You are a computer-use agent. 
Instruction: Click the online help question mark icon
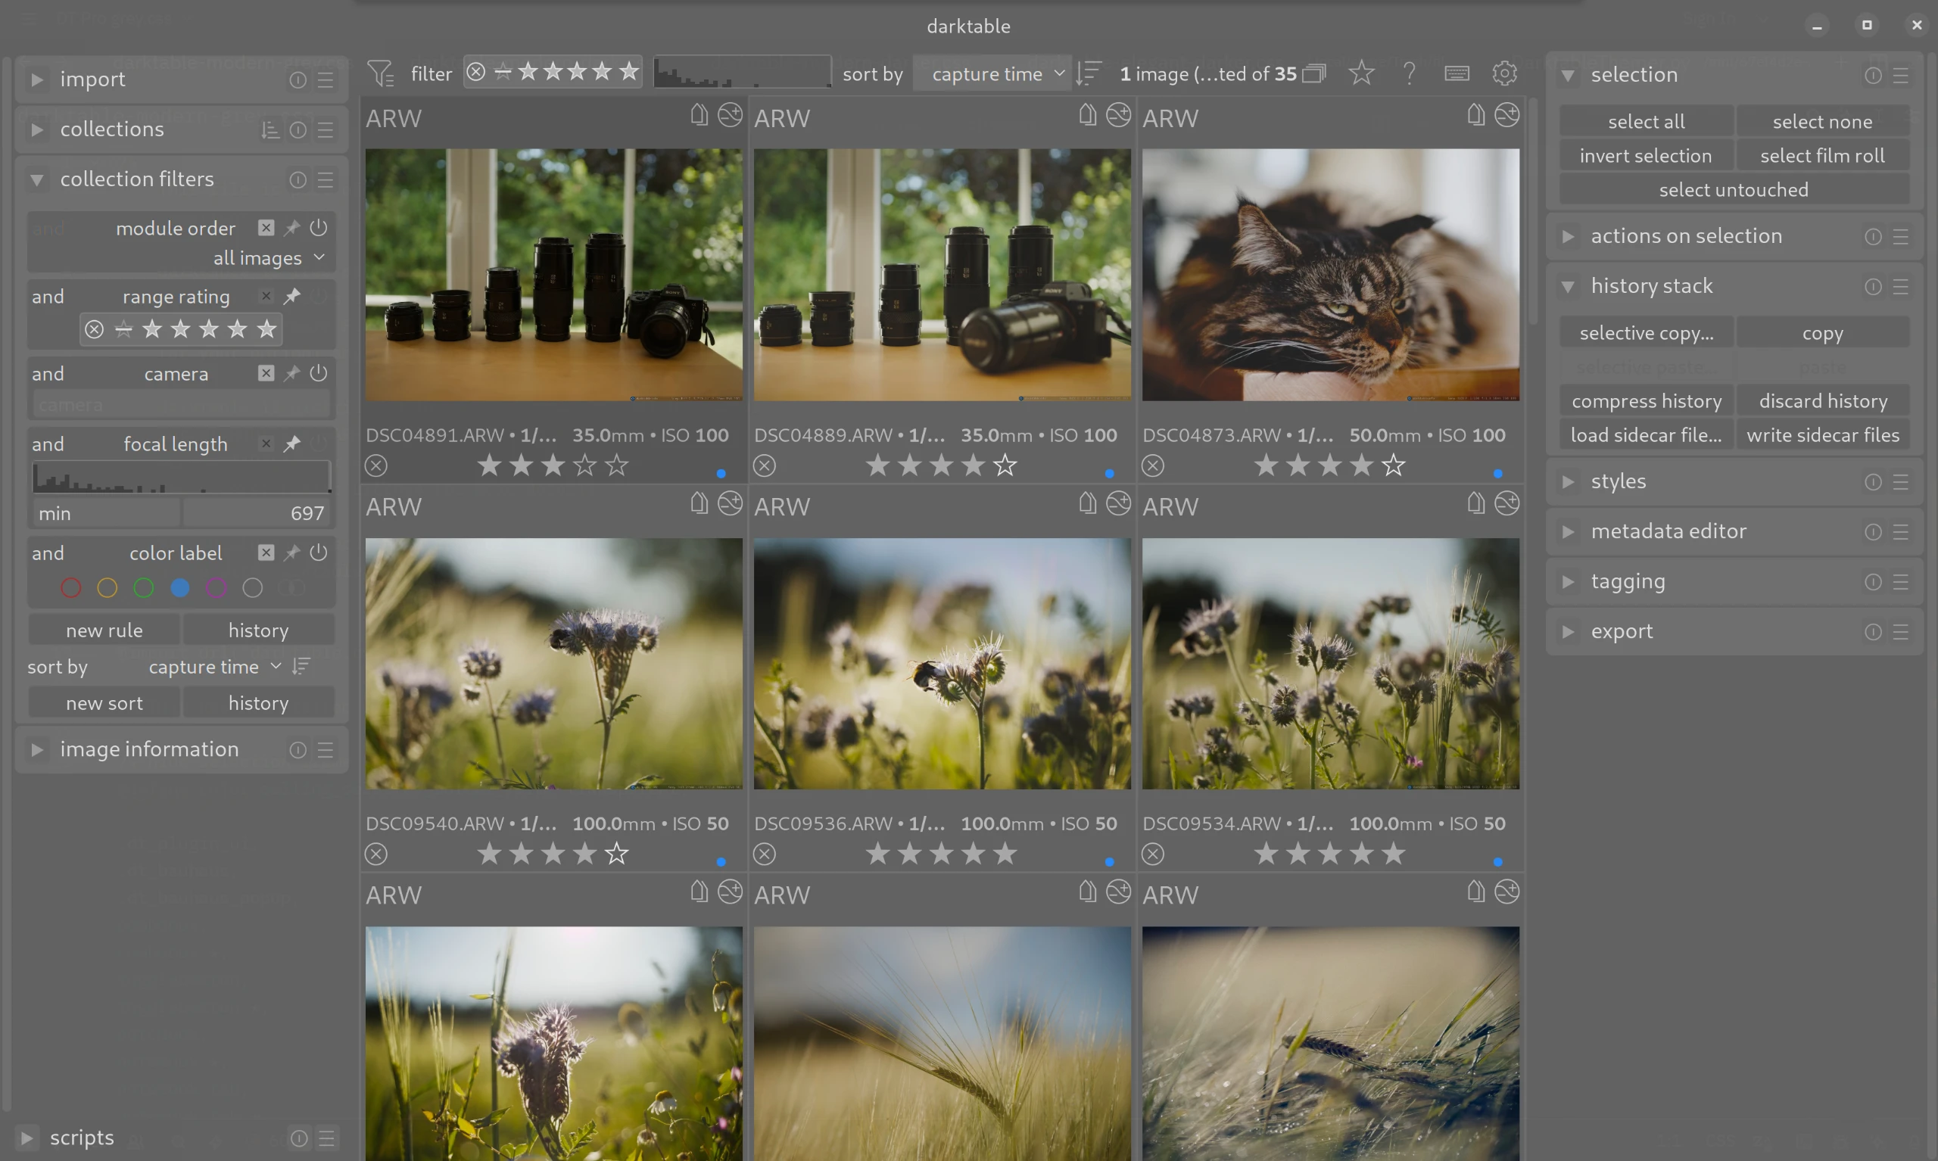pos(1409,73)
